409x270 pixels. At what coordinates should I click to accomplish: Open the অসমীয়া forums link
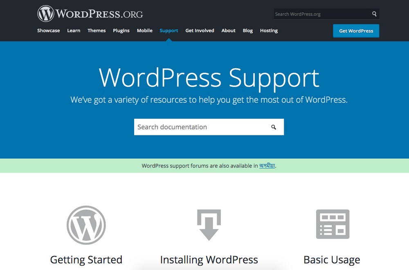point(267,166)
